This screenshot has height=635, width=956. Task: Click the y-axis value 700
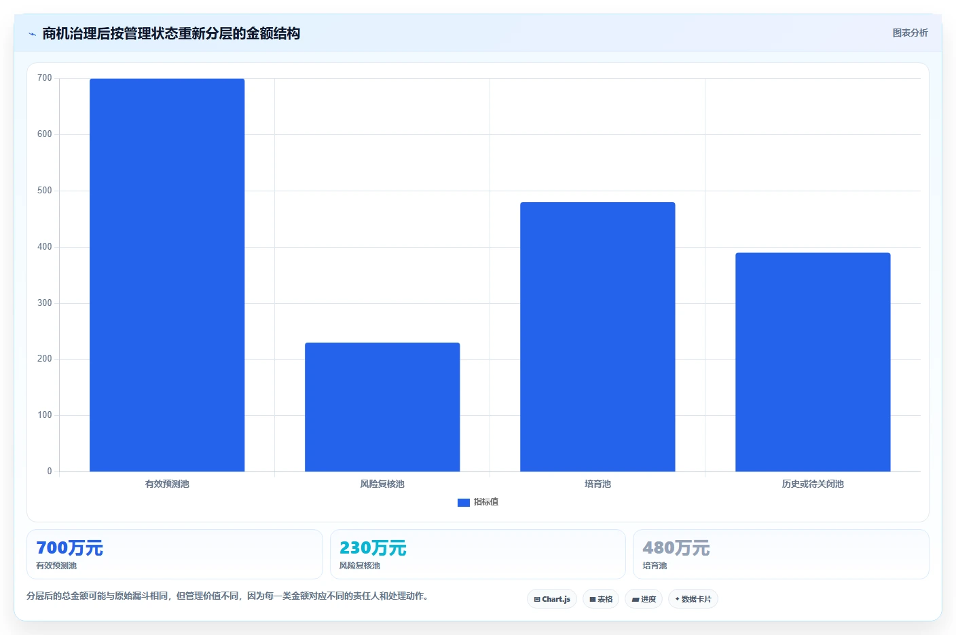coord(45,78)
